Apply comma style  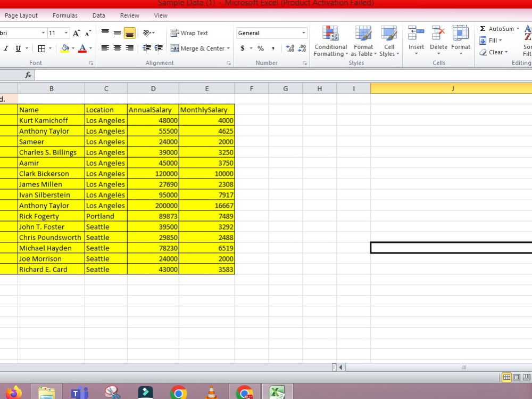coord(273,48)
